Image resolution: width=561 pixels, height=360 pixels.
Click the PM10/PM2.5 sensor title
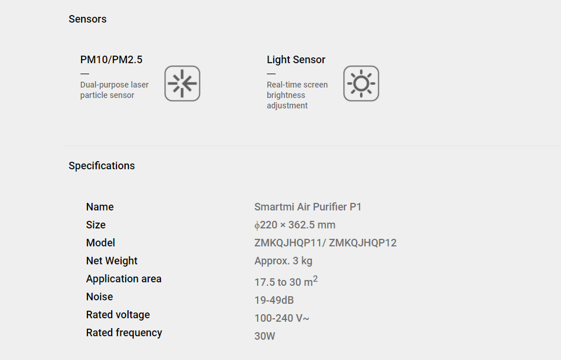[x=111, y=60]
